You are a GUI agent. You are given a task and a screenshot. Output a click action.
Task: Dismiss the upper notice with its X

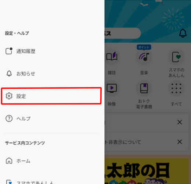[180, 122]
